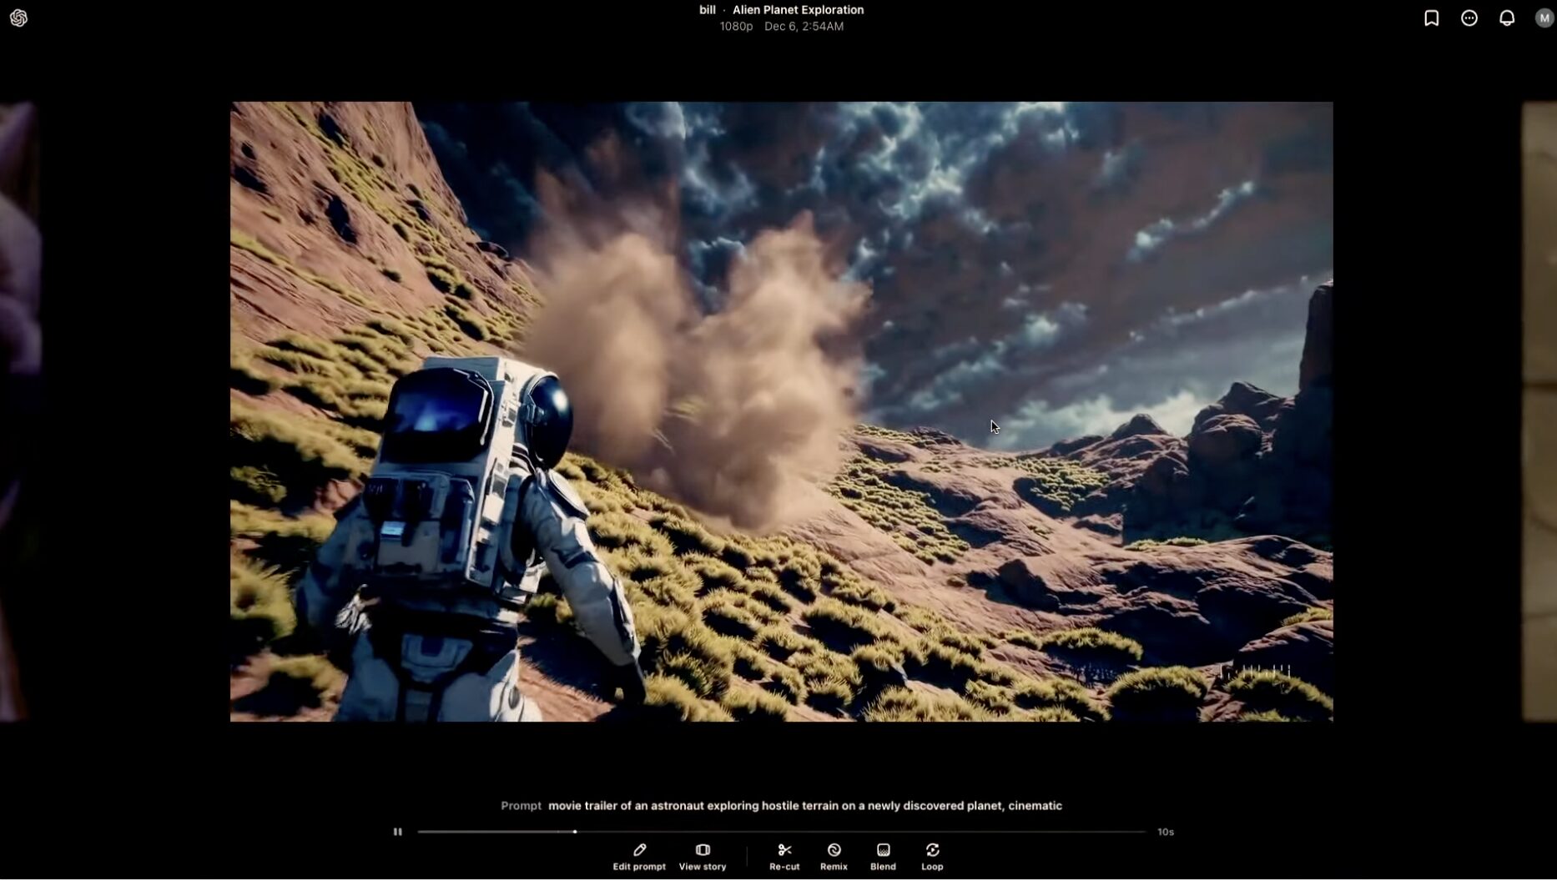The height and width of the screenshot is (881, 1557).
Task: Click the title 'Alien Planet Exploration'
Action: [x=798, y=10]
